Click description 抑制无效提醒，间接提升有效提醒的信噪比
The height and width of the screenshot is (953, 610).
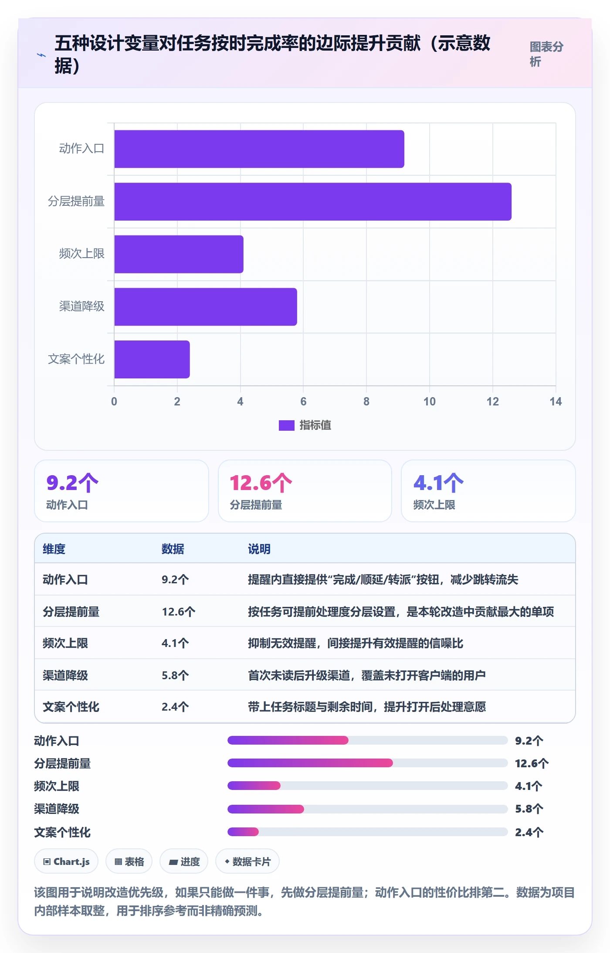(x=356, y=643)
